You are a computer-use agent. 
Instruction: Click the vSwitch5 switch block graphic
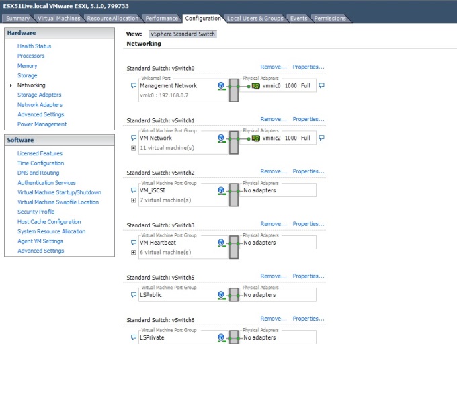pyautogui.click(x=234, y=294)
